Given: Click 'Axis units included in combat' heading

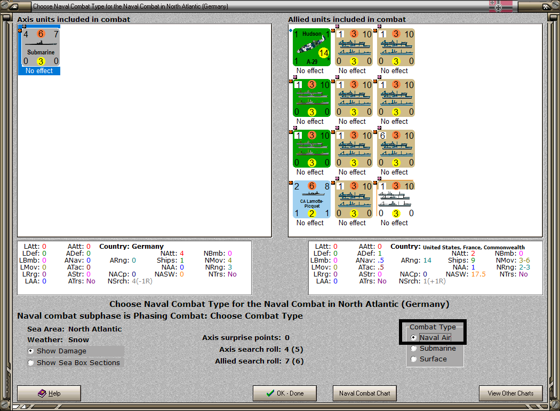Looking at the screenshot, I should (74, 19).
